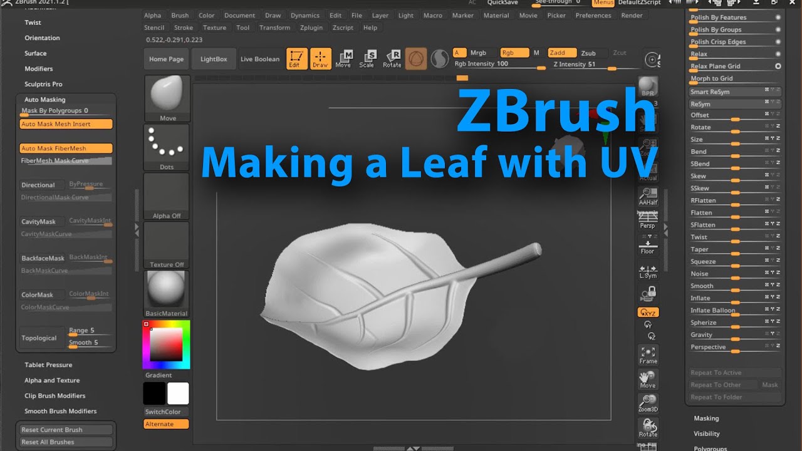Screen dimensions: 802x451
Task: Open the Preferences menu
Action: point(593,16)
